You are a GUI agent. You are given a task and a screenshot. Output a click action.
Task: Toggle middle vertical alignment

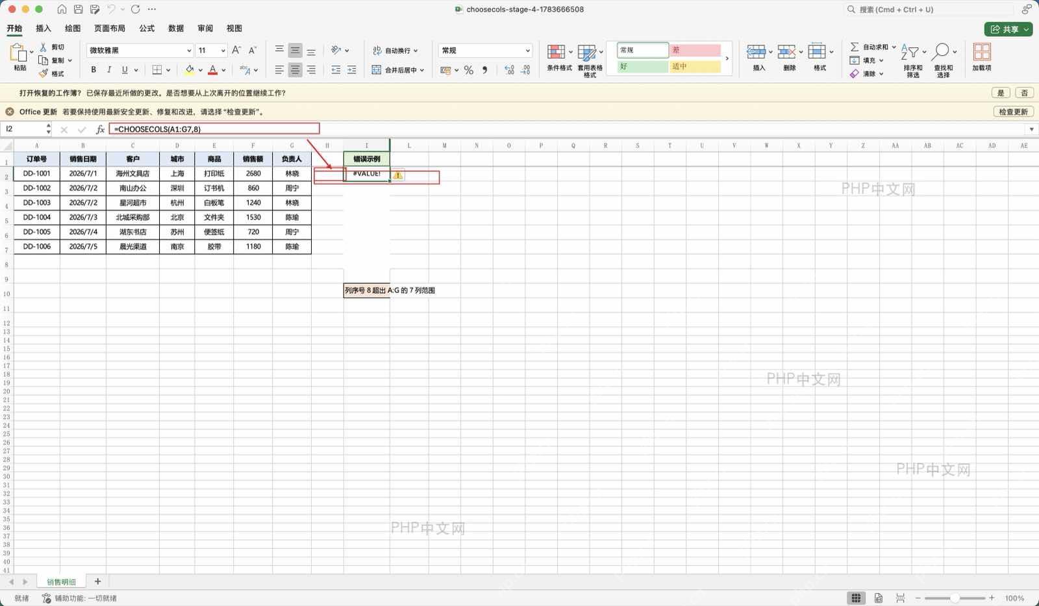295,51
